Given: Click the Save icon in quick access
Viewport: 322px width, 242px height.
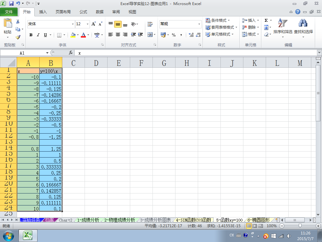Looking at the screenshot, I should pos(11,3).
